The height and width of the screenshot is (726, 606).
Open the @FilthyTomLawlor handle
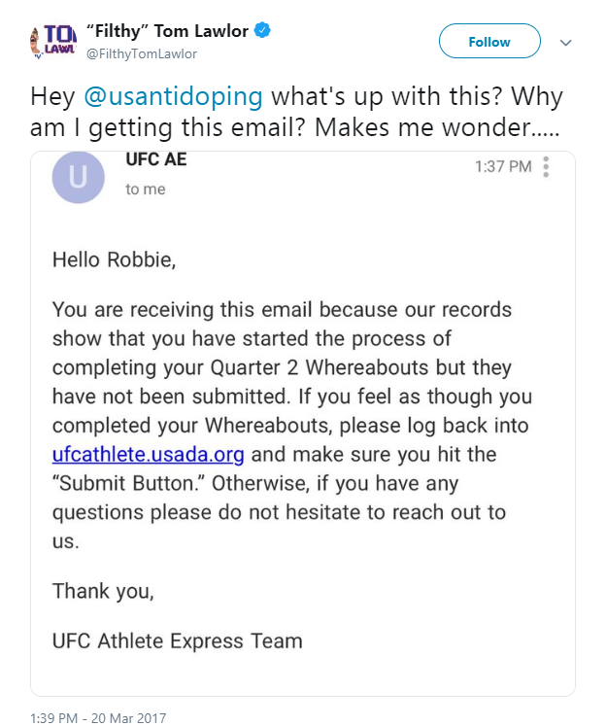click(x=142, y=54)
